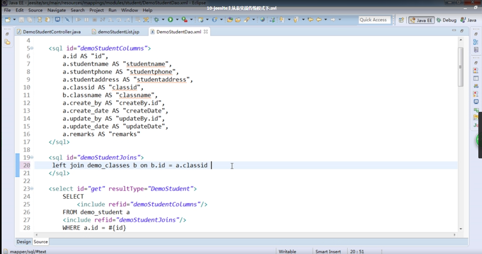Screen dimensions: 482x254
Task: Open the Source menu
Action: pos(35,10)
